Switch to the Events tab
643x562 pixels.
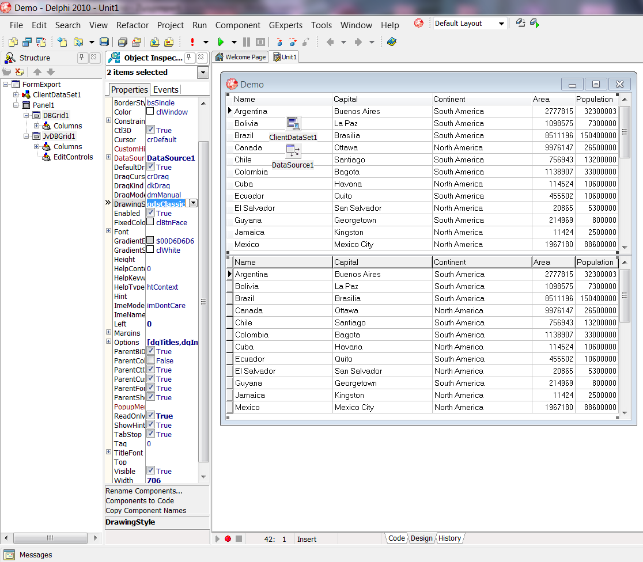point(165,89)
